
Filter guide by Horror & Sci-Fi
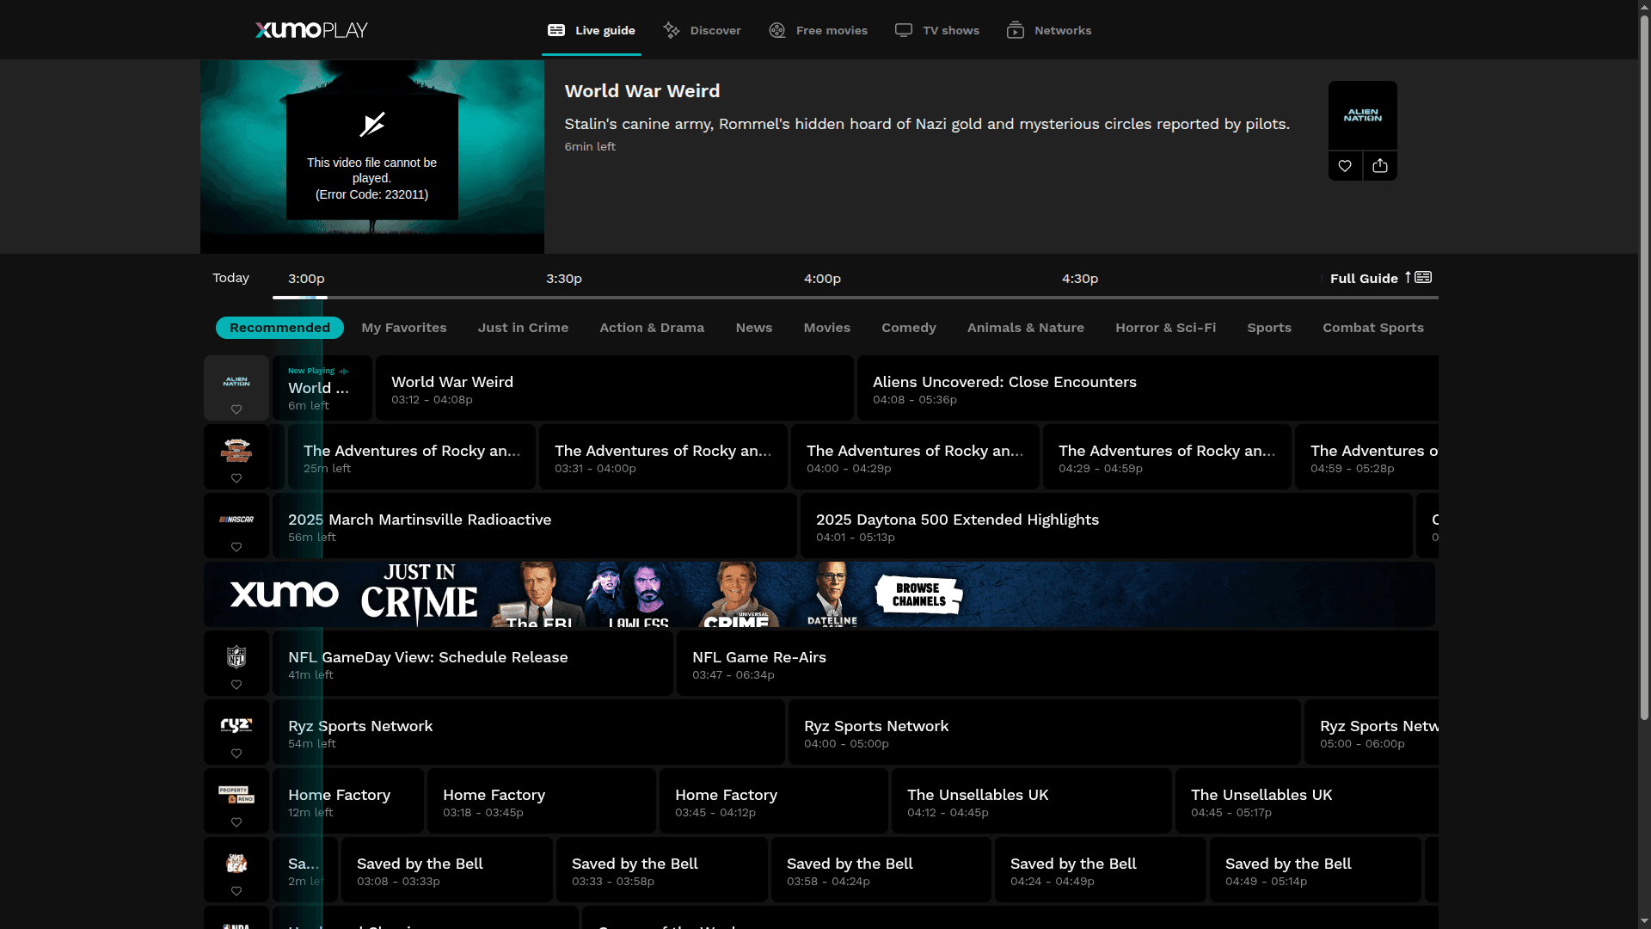click(1166, 328)
